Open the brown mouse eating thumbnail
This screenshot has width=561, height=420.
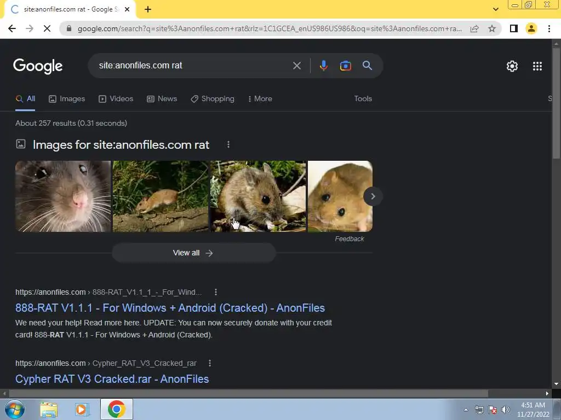pyautogui.click(x=258, y=196)
